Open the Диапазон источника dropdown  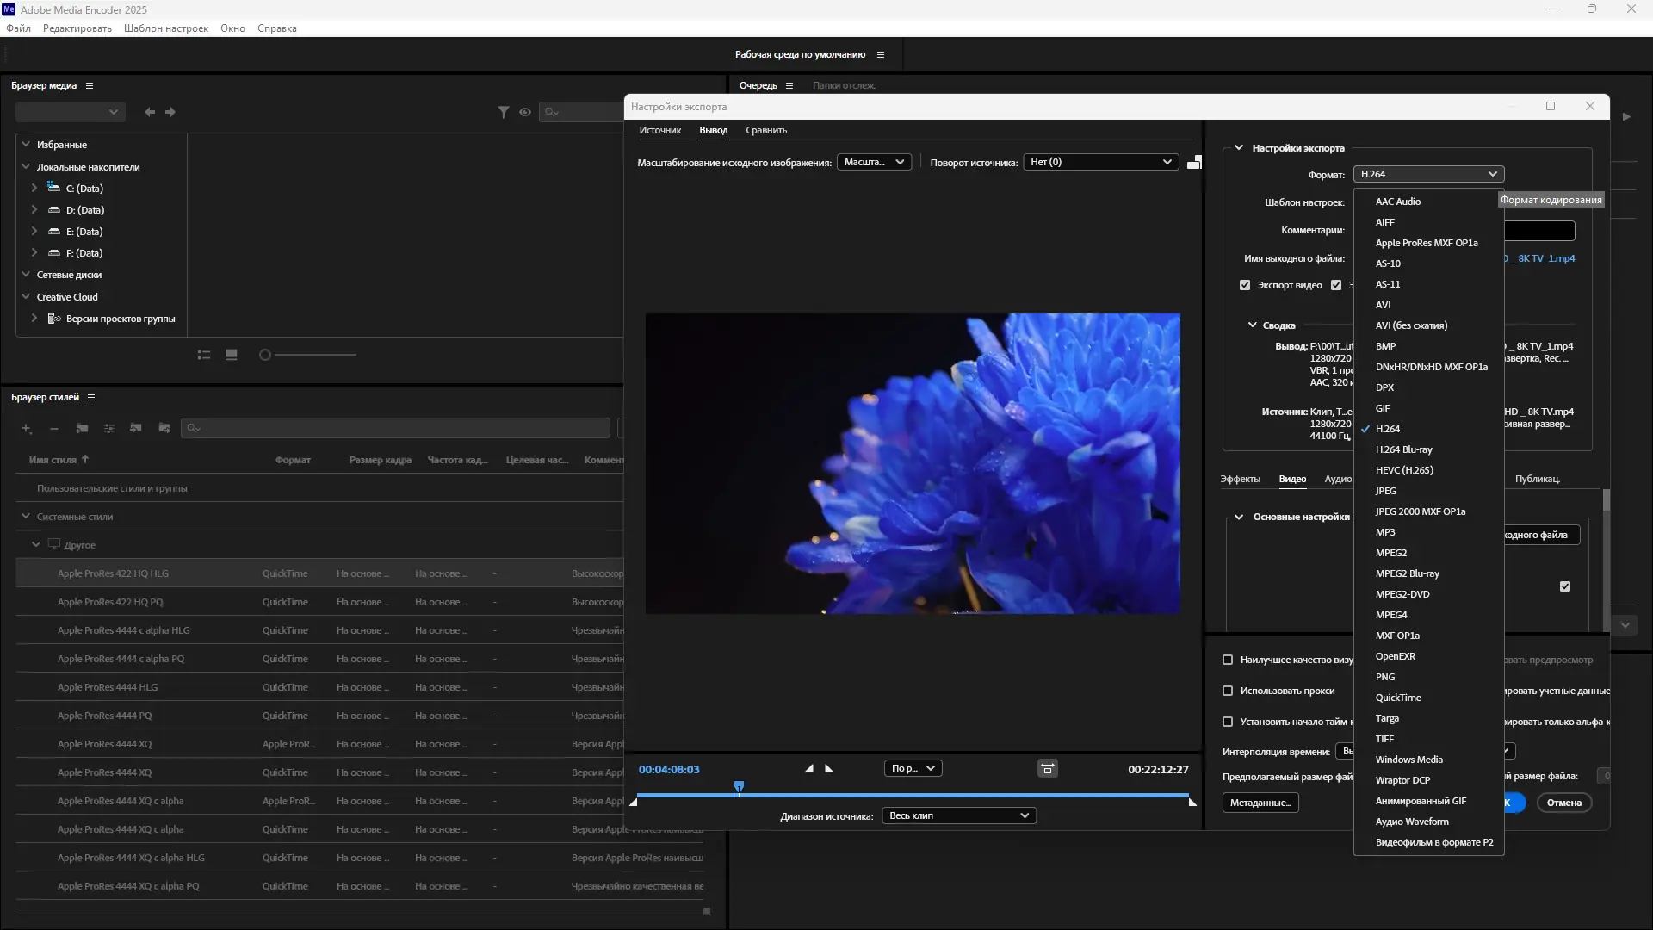(x=959, y=815)
